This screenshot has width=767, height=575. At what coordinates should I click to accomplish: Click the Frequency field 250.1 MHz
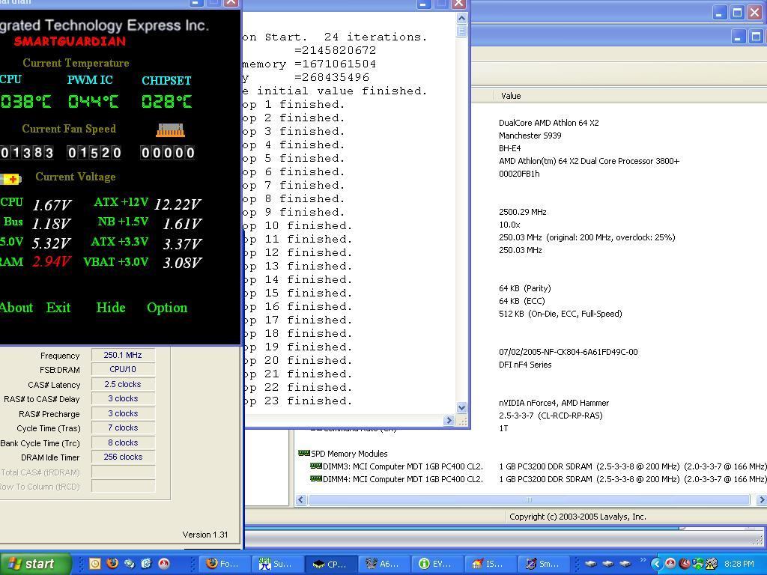[123, 355]
